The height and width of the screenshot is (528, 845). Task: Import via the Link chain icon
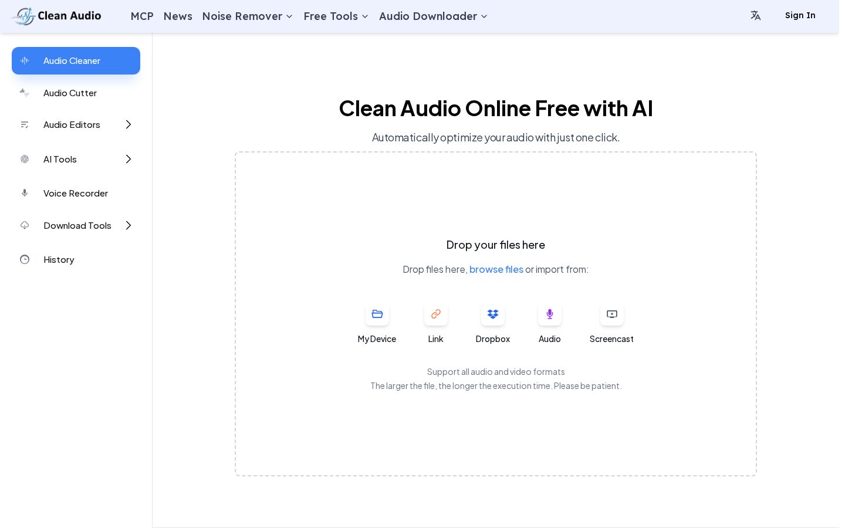click(436, 314)
